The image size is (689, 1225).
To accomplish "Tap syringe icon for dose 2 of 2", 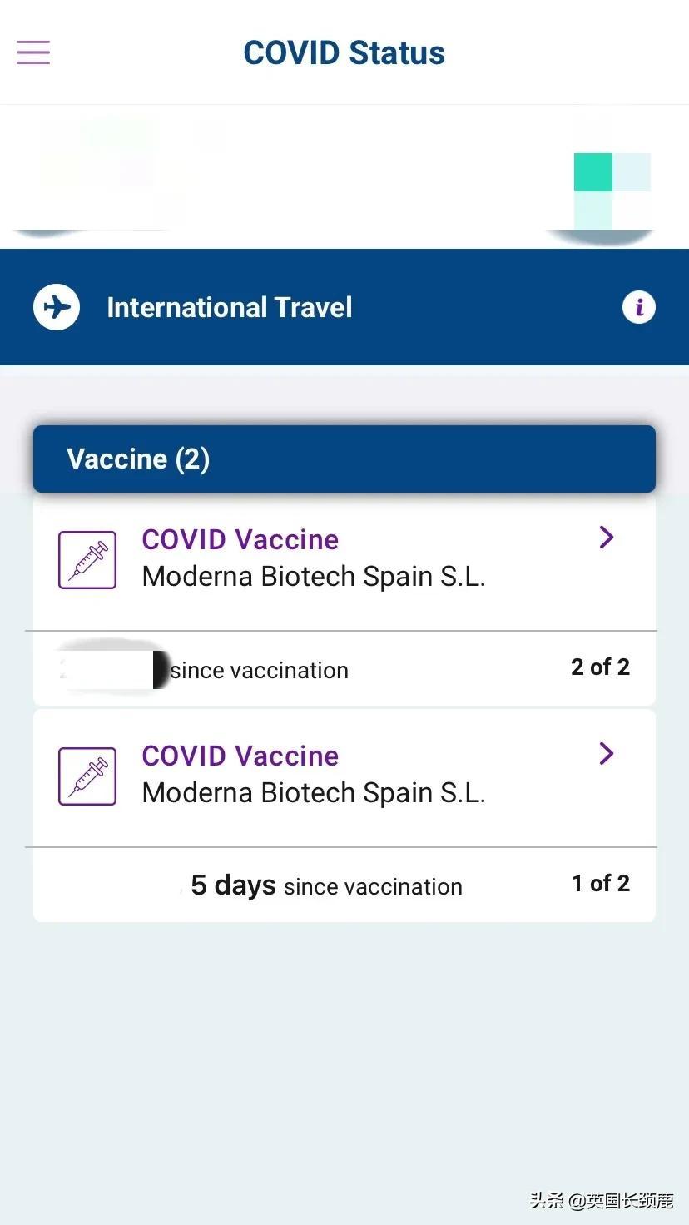I will point(87,560).
